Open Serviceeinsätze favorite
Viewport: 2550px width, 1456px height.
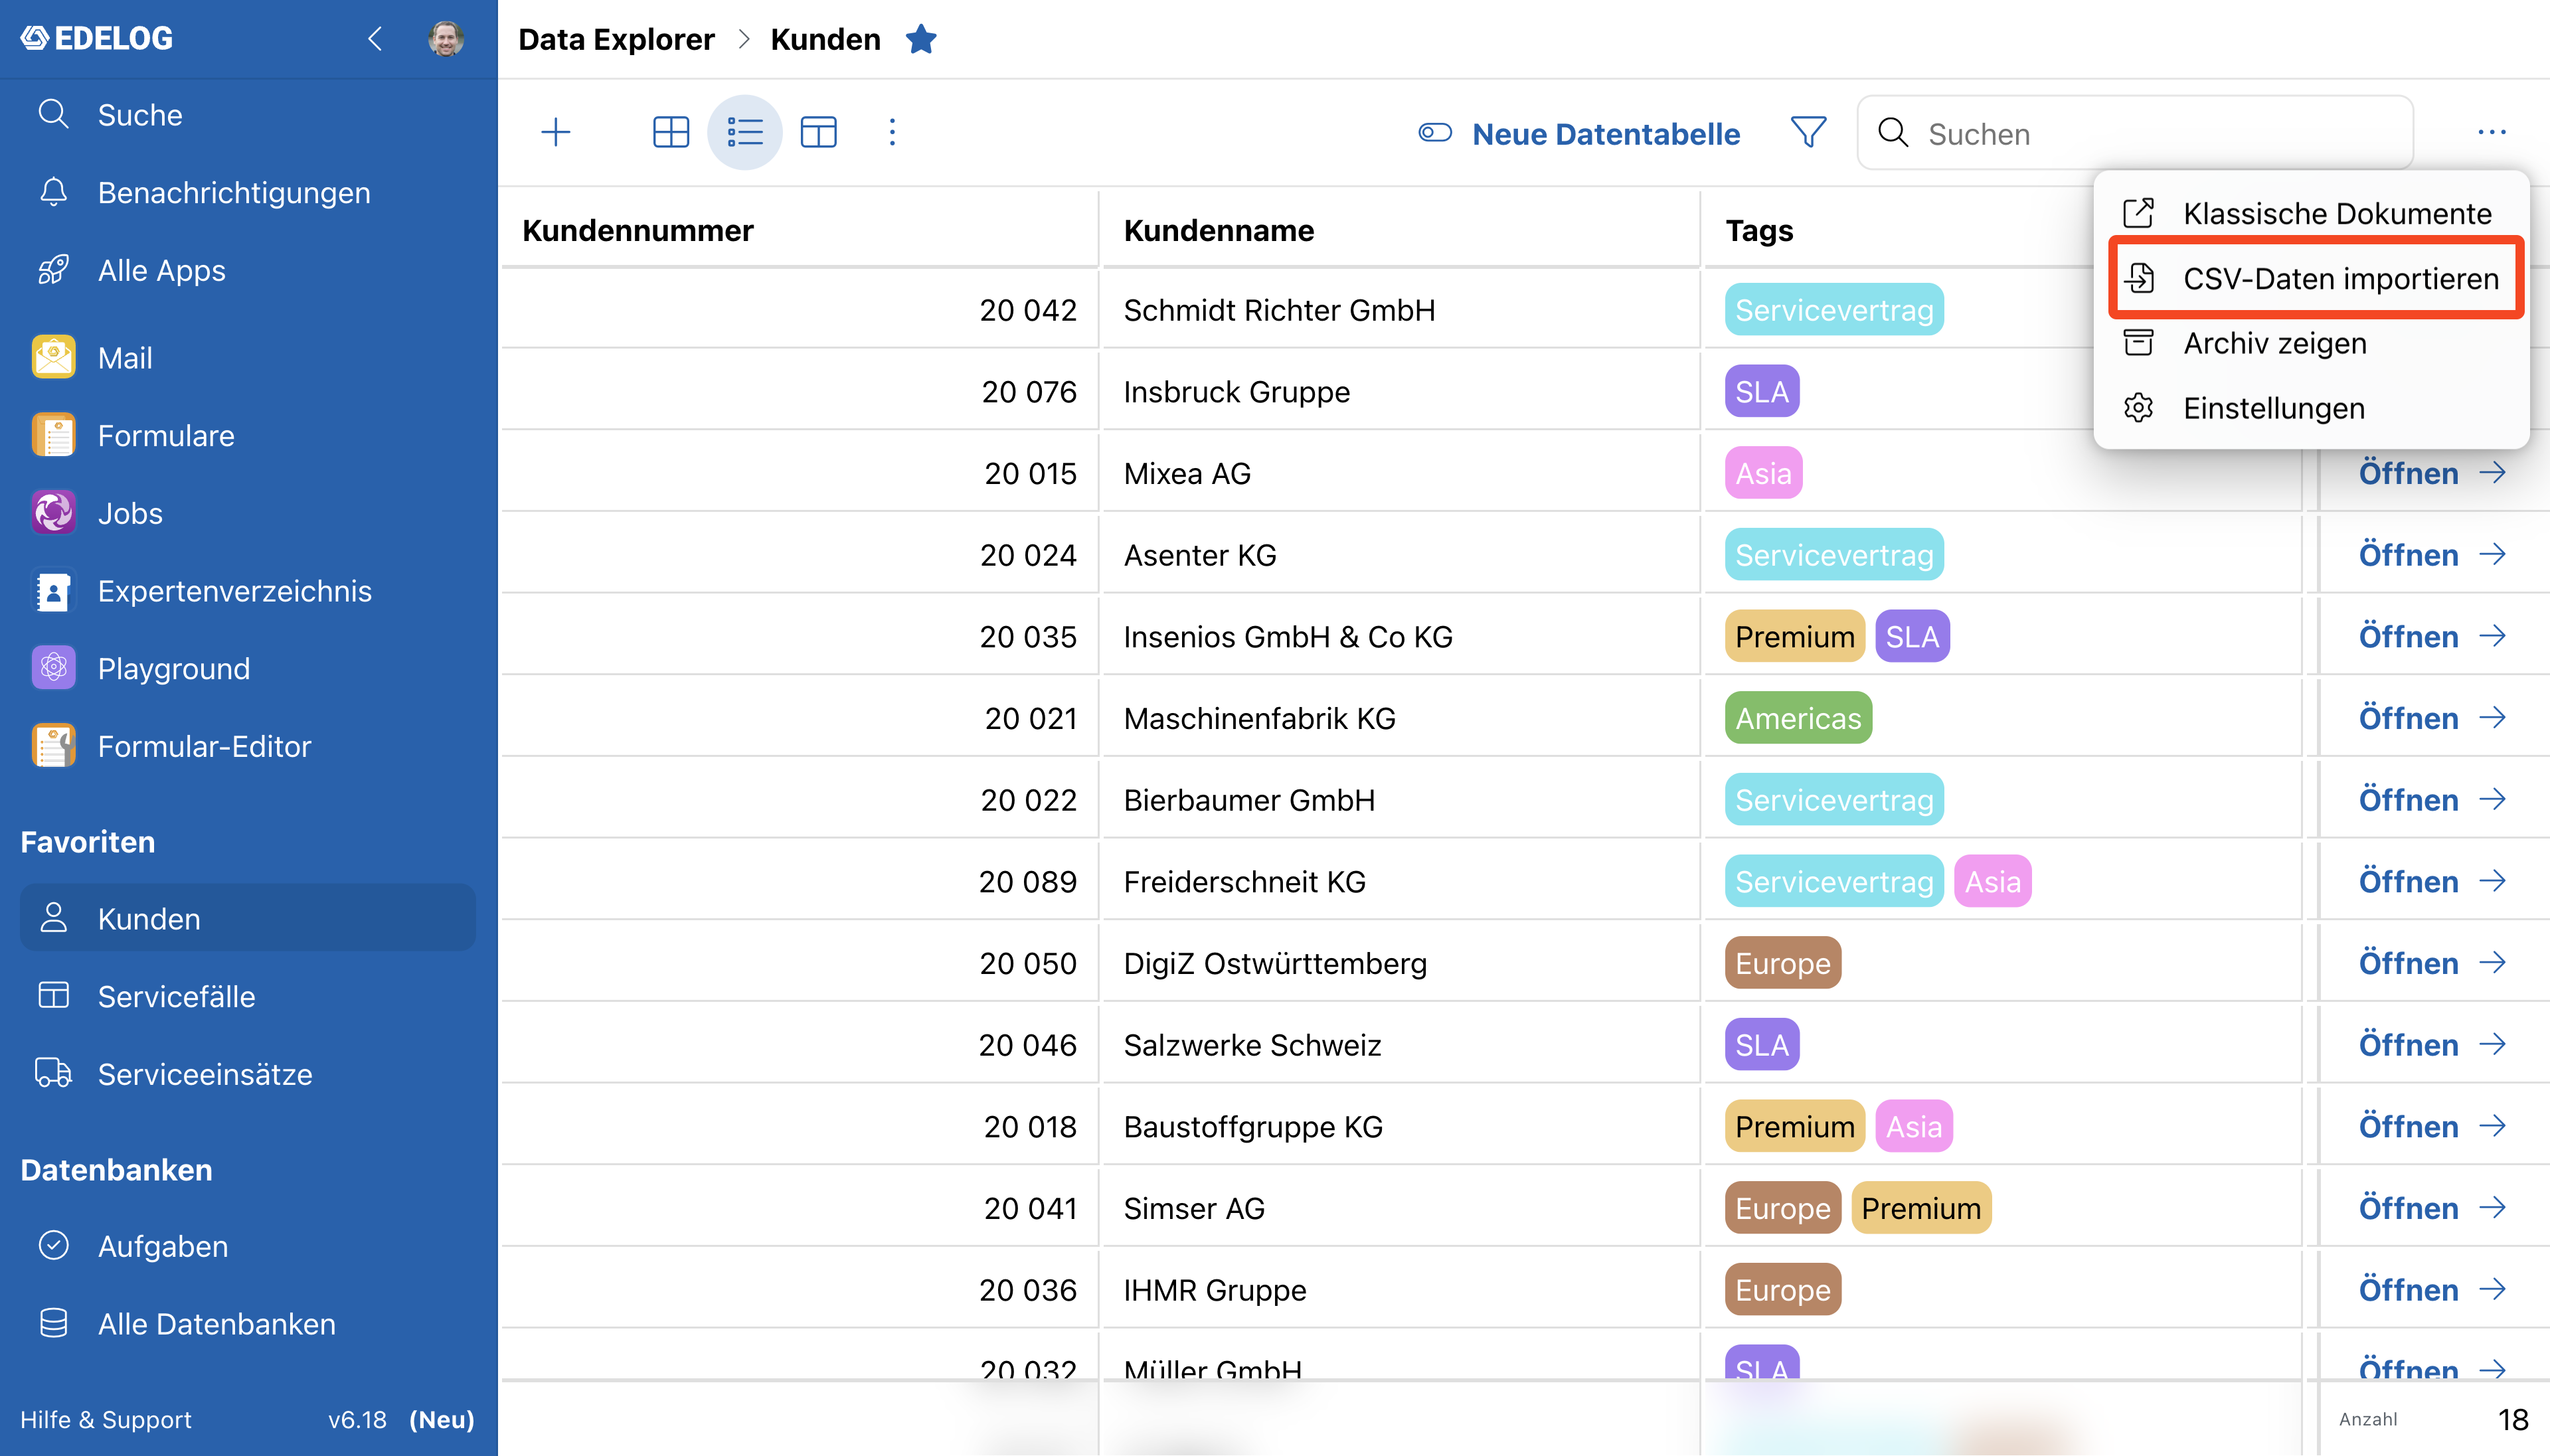tap(249, 1074)
